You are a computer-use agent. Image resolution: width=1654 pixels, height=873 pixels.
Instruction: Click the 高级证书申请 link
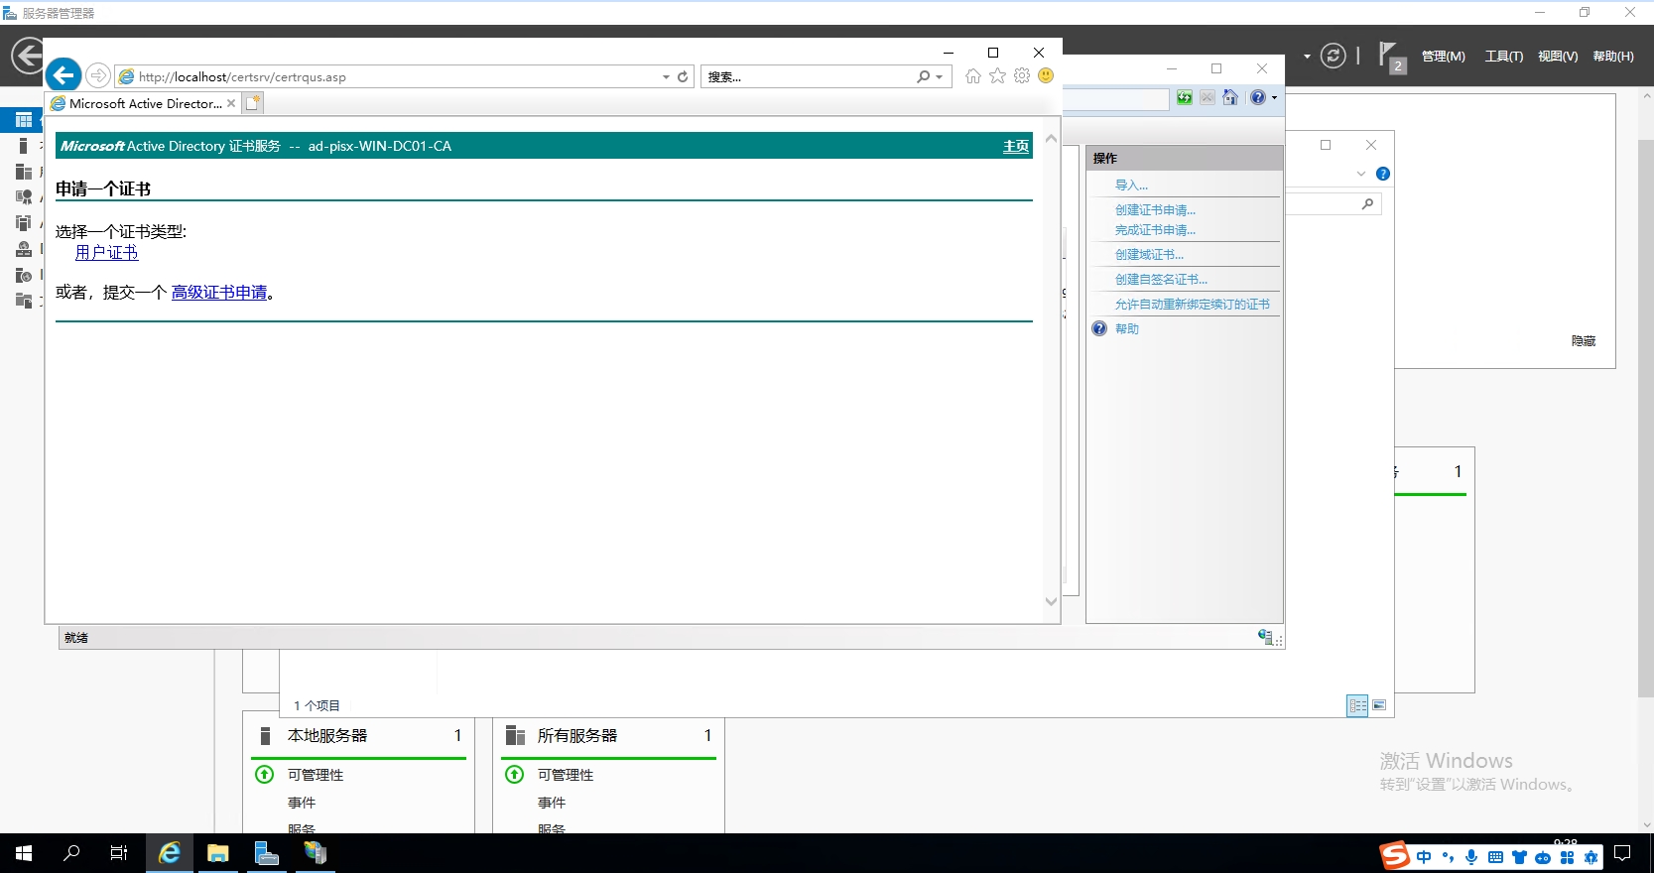pos(219,293)
